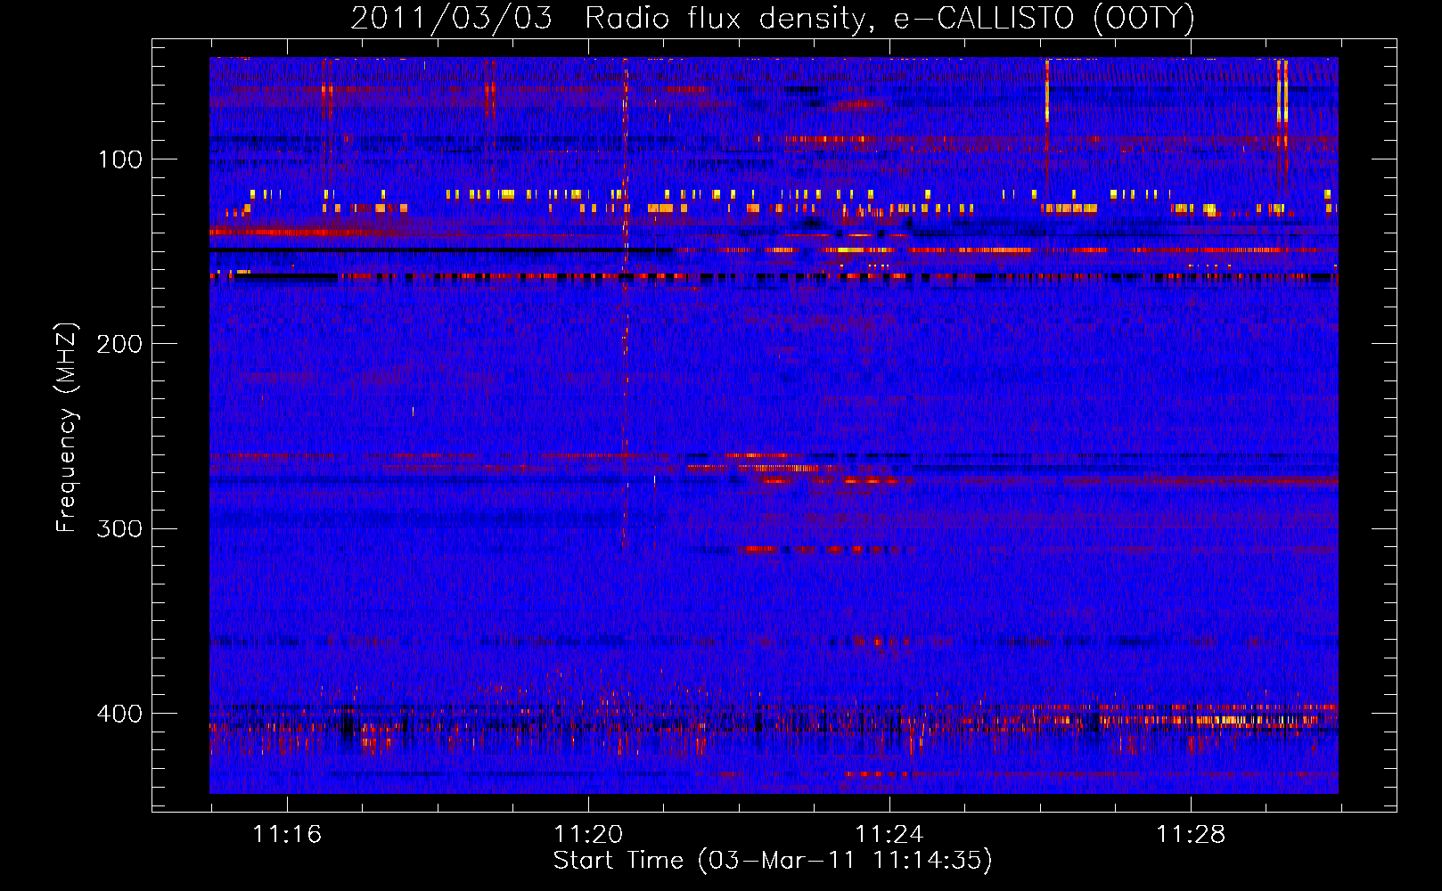Select the 400 frequency axis label
Screen dimensions: 1442x891
click(x=120, y=714)
